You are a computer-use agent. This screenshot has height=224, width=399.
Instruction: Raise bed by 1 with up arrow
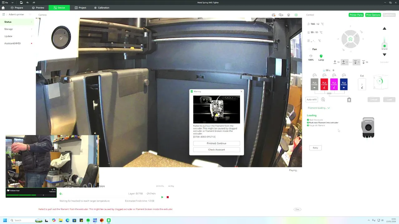pyautogui.click(x=344, y=62)
